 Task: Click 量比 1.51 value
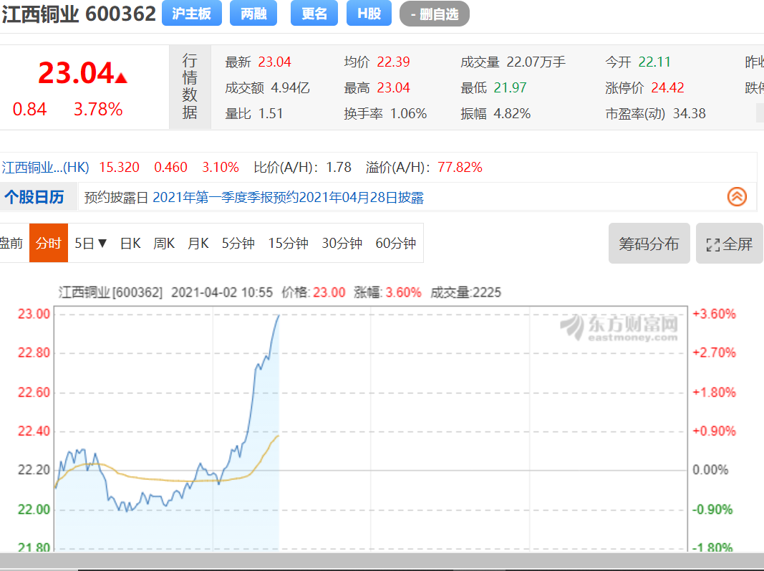click(x=271, y=114)
